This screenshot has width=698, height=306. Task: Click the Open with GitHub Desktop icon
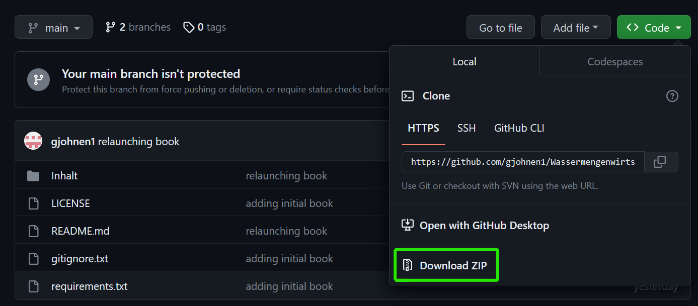tap(408, 225)
